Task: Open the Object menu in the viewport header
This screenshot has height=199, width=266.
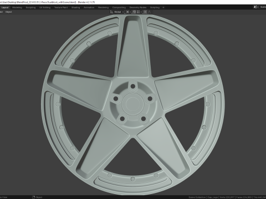Action: pyautogui.click(x=9, y=12)
